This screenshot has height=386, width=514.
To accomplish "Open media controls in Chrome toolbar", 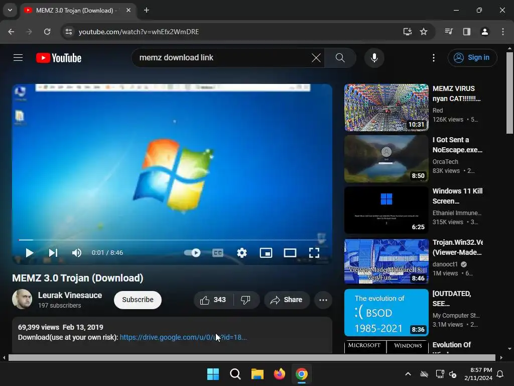I will 449,32.
